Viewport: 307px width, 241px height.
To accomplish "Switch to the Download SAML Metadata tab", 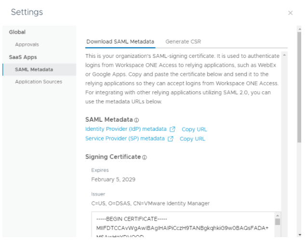I will pyautogui.click(x=120, y=42).
